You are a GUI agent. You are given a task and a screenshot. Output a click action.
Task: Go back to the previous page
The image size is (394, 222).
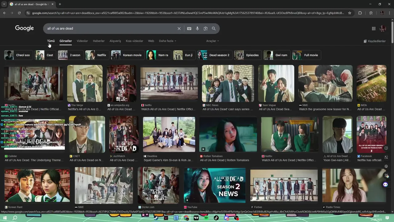4,13
